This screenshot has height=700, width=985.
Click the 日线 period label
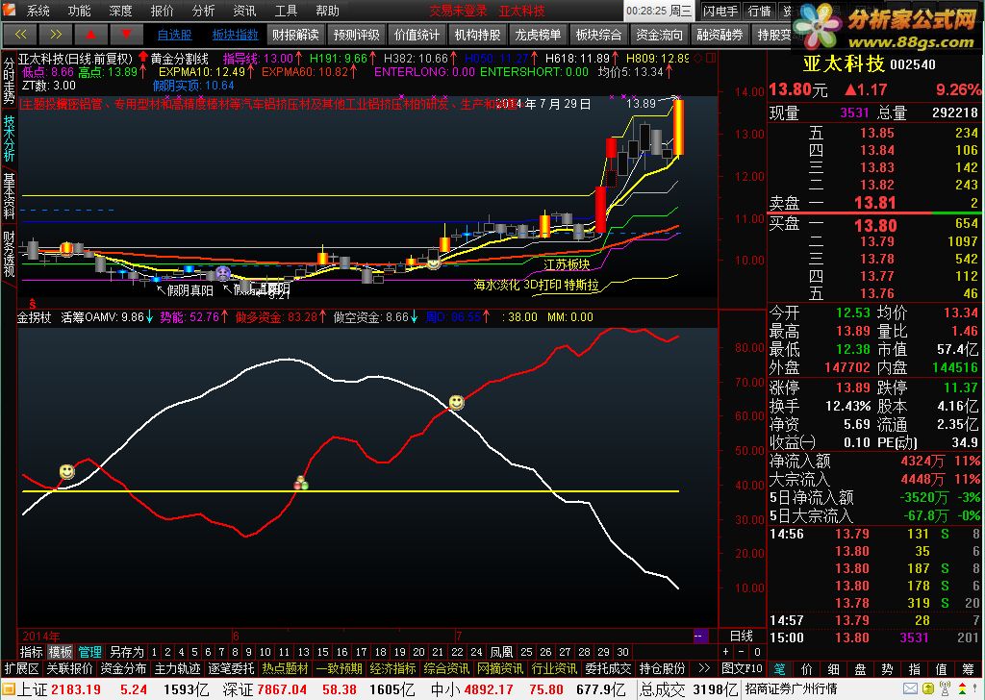742,636
